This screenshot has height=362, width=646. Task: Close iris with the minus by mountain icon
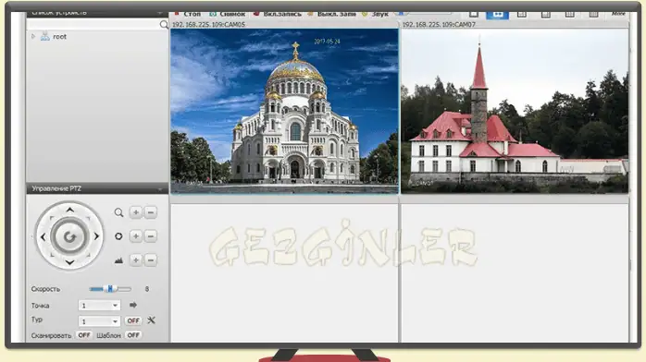[151, 260]
